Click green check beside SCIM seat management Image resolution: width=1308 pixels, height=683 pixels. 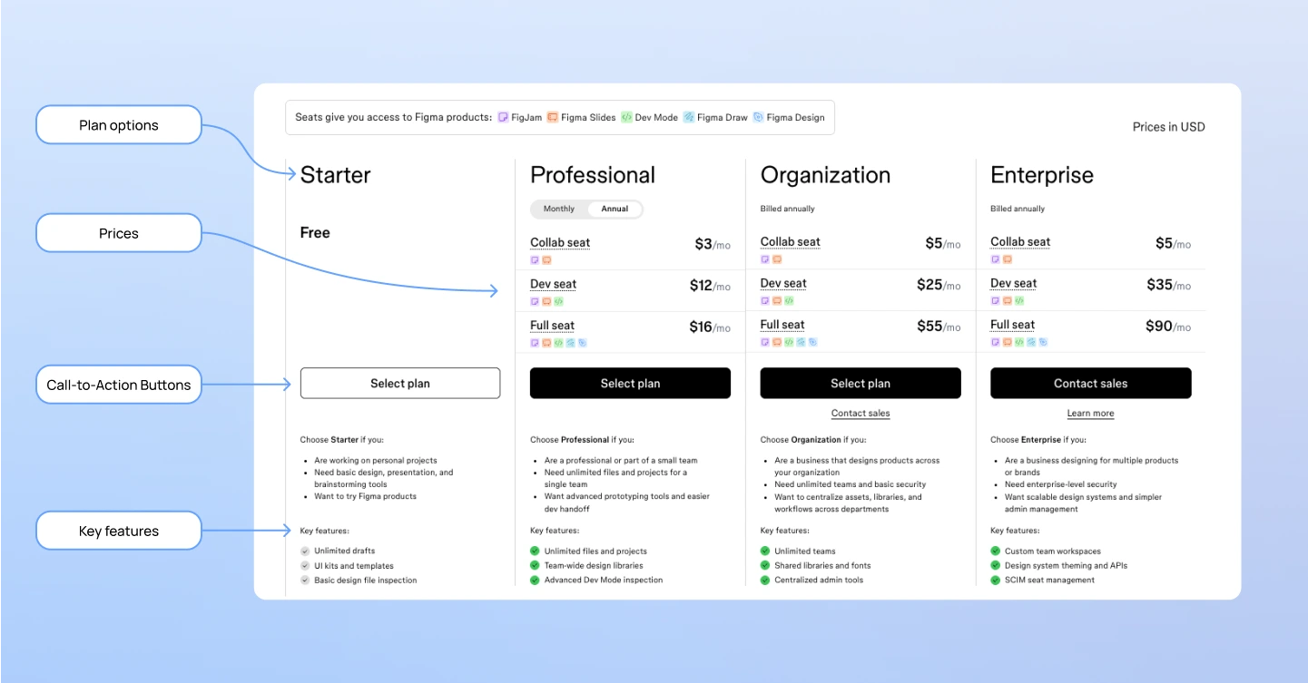996,580
